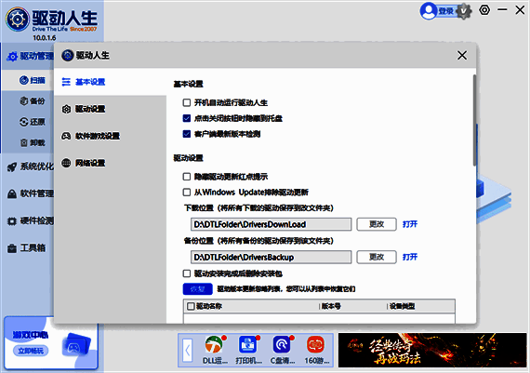Image resolution: width=530 pixels, height=373 pixels.
Task: Click the globe icon beside 网络设置
Action: click(x=66, y=163)
